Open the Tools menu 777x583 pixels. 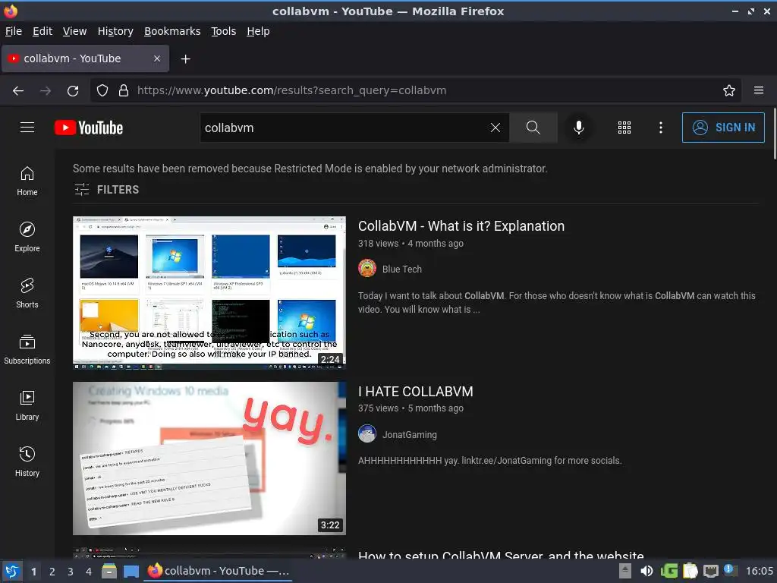[224, 31]
